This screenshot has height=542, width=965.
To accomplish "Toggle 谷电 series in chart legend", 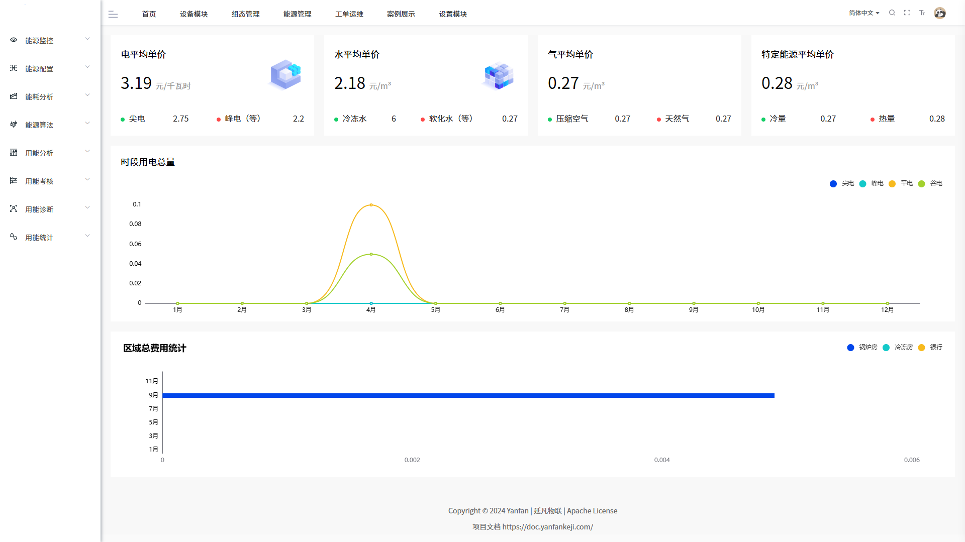I will (930, 184).
